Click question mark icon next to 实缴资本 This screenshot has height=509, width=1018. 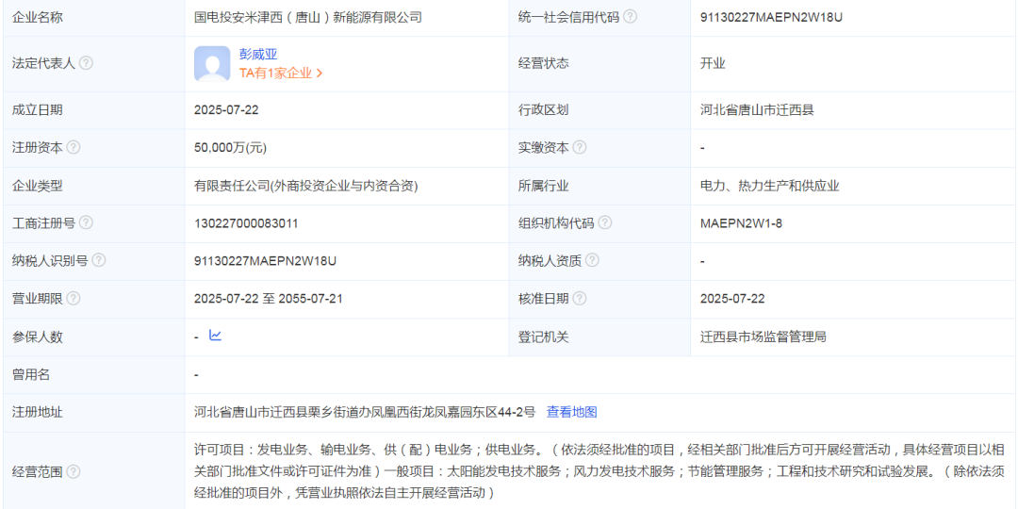(580, 148)
